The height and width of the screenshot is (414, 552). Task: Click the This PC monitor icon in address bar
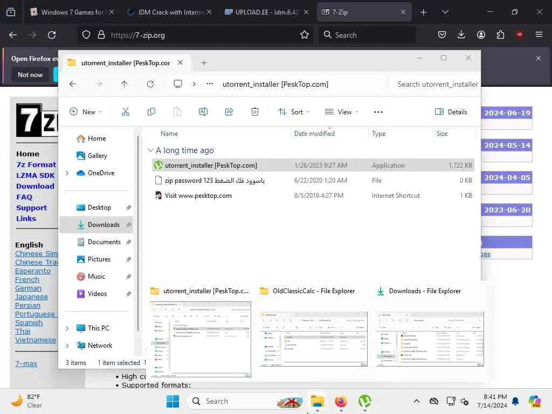click(x=178, y=84)
